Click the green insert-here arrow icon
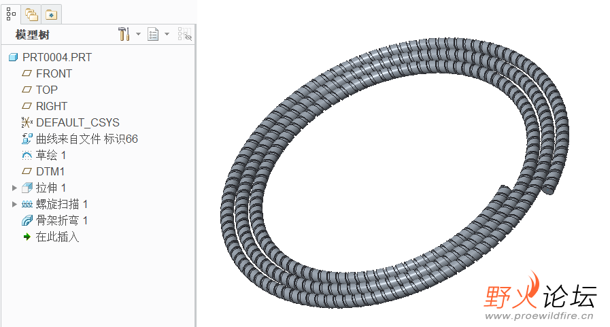The height and width of the screenshot is (327, 610). (27, 237)
